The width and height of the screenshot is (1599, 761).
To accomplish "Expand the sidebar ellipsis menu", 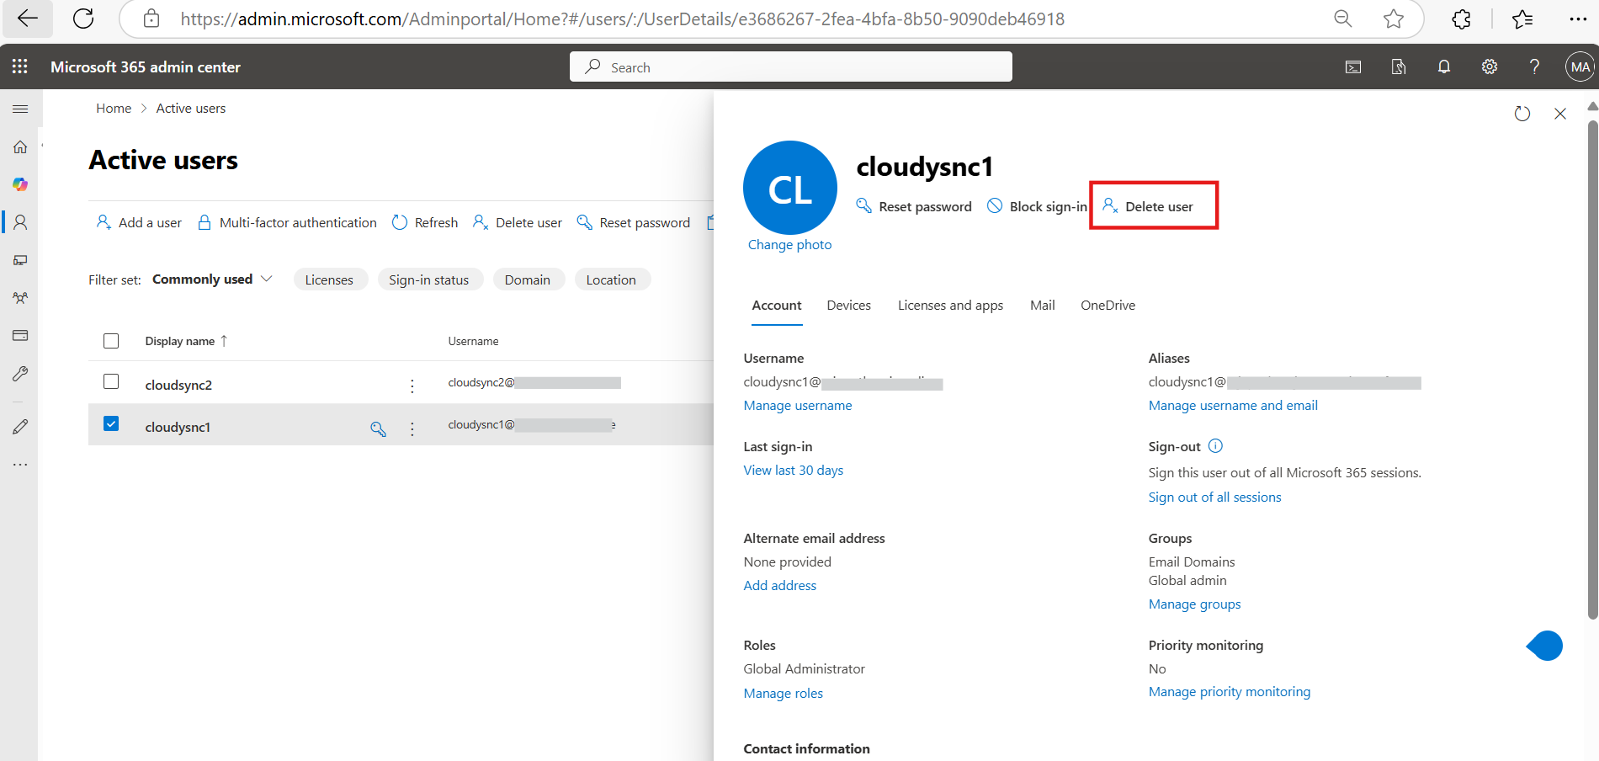I will 19,464.
